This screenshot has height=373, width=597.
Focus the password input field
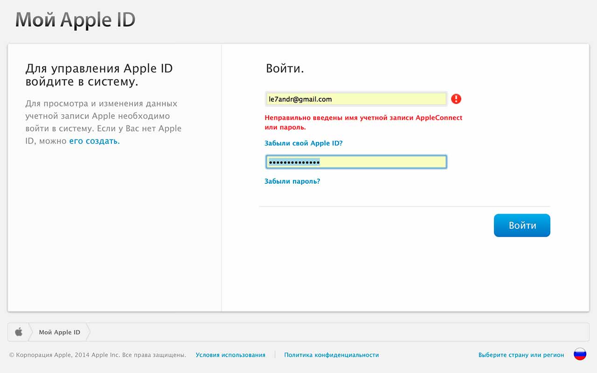[357, 162]
